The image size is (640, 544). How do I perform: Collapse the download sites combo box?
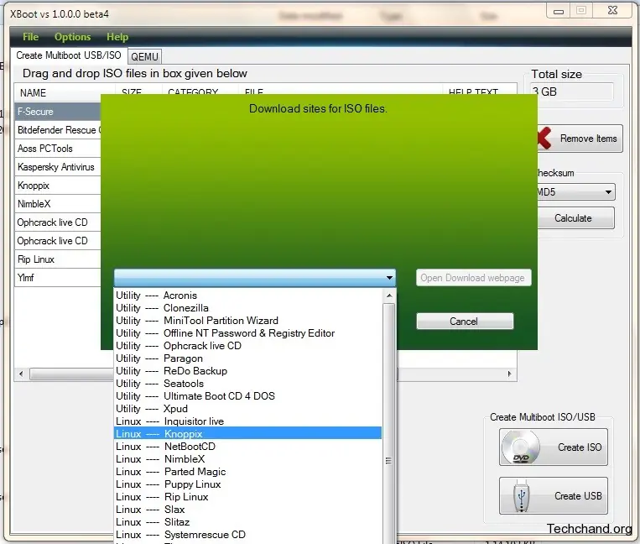[x=389, y=278]
